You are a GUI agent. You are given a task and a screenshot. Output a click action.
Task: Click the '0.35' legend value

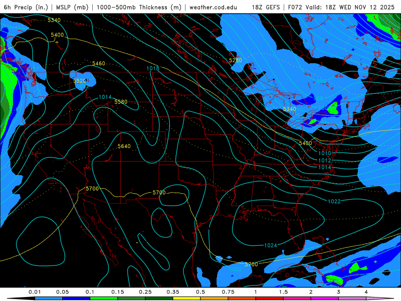[173, 292]
